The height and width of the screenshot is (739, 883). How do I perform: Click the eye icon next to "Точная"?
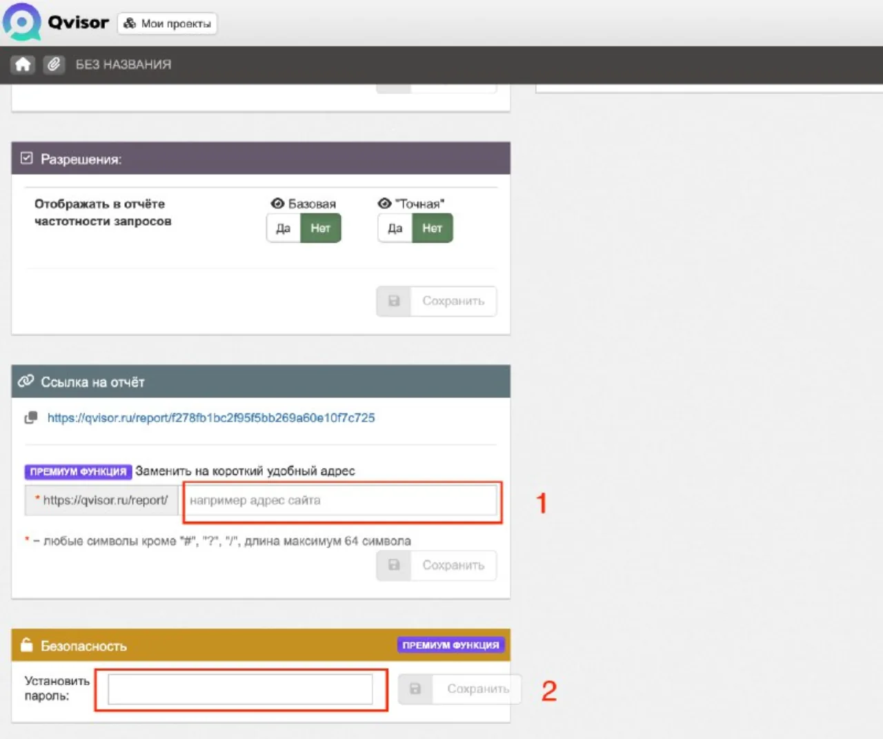(384, 204)
